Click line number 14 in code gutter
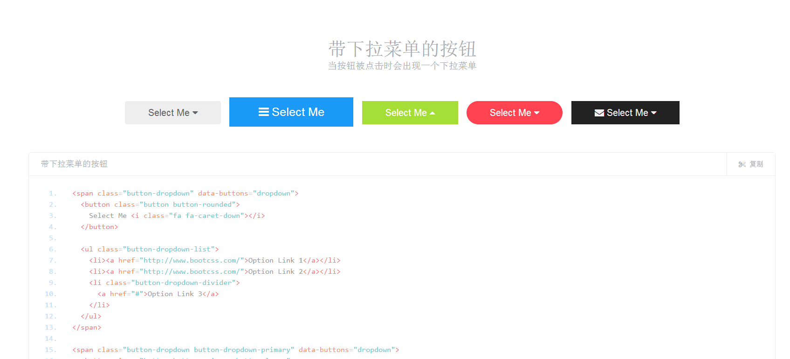 51,339
